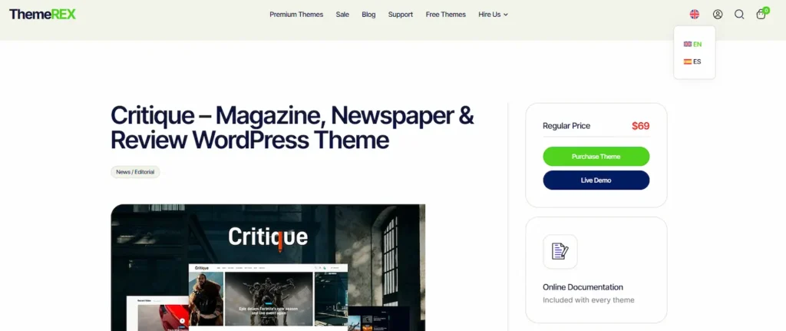The height and width of the screenshot is (331, 786).
Task: Click the Critique theme title heading
Action: 292,127
